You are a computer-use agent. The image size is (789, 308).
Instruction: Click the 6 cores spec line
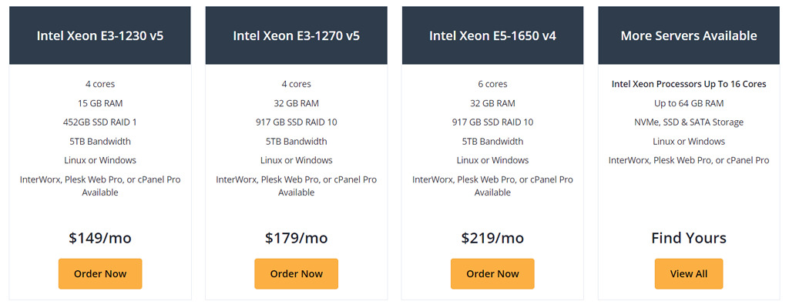pyautogui.click(x=492, y=84)
